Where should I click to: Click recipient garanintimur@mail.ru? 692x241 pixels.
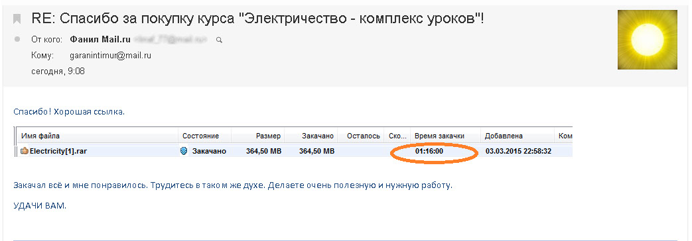point(111,56)
